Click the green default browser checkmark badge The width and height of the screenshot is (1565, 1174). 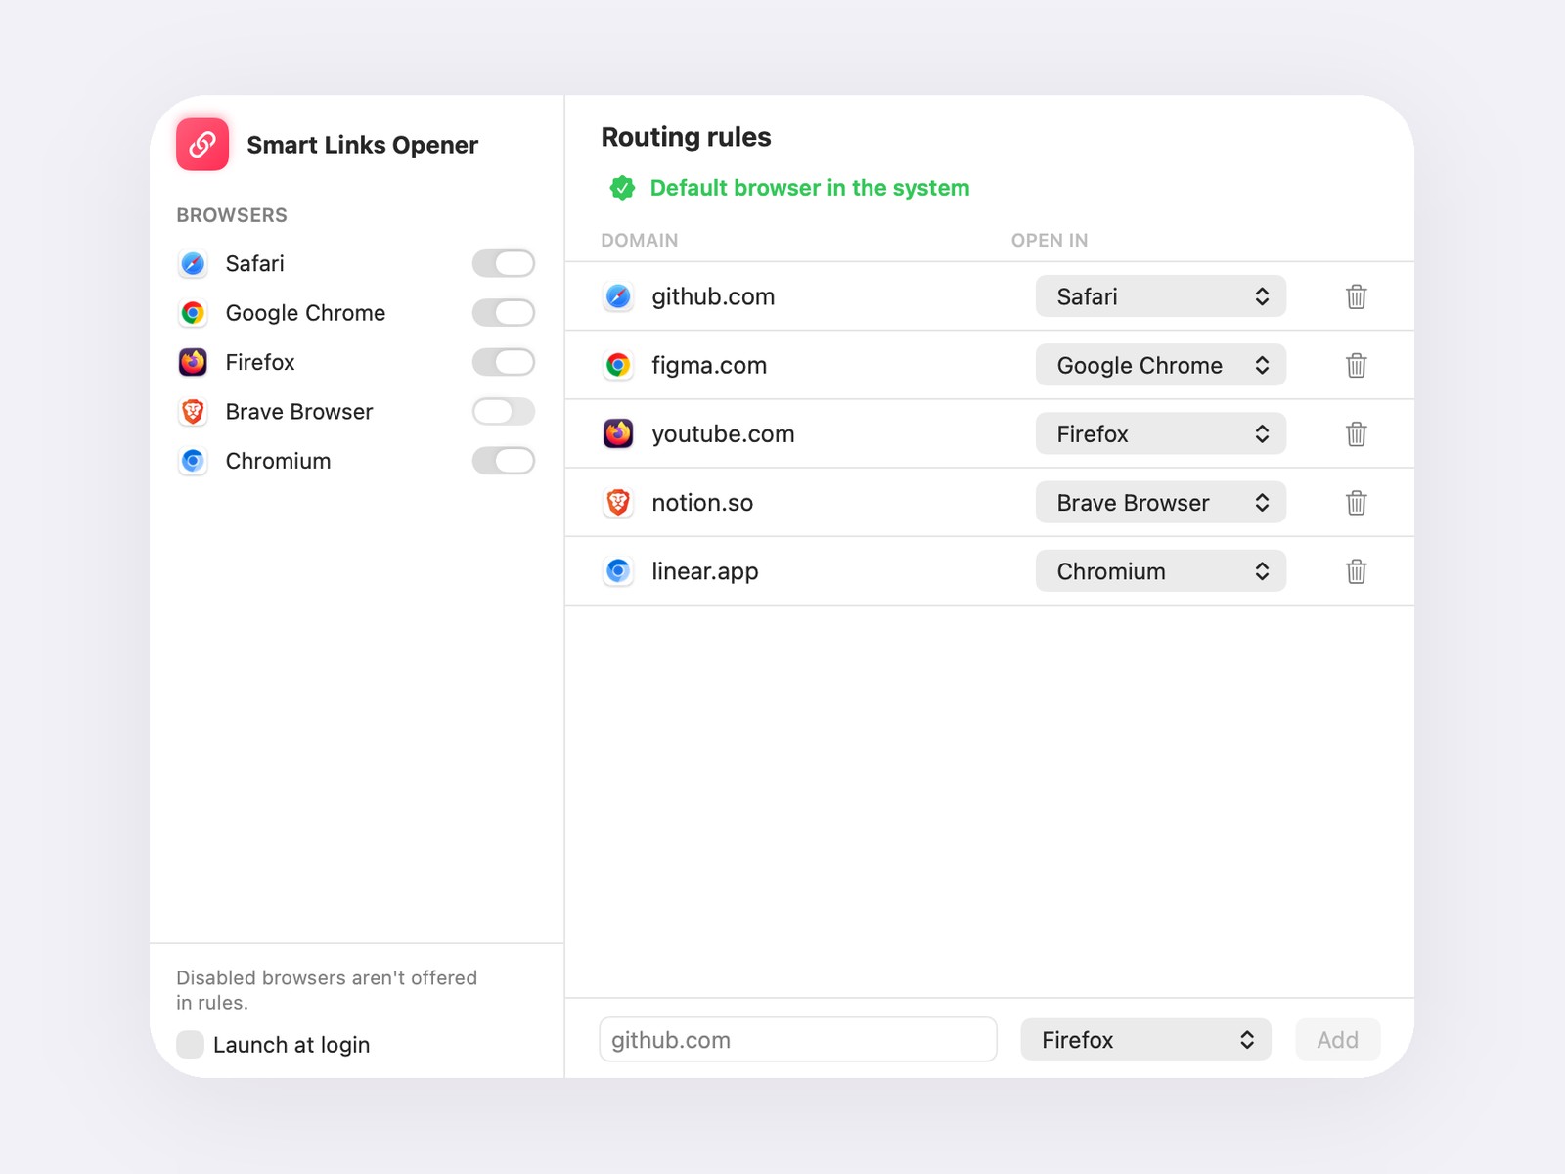tap(622, 188)
